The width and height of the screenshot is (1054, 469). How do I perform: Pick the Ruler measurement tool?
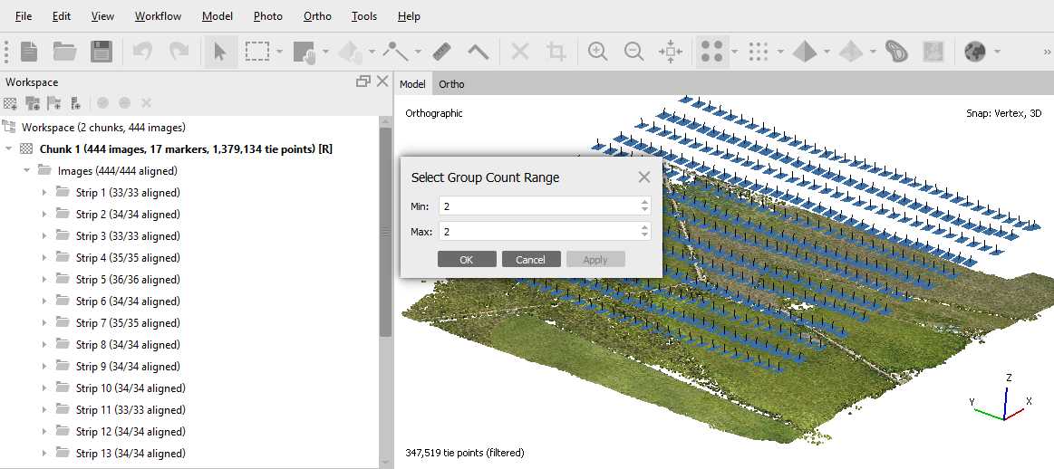click(x=441, y=52)
